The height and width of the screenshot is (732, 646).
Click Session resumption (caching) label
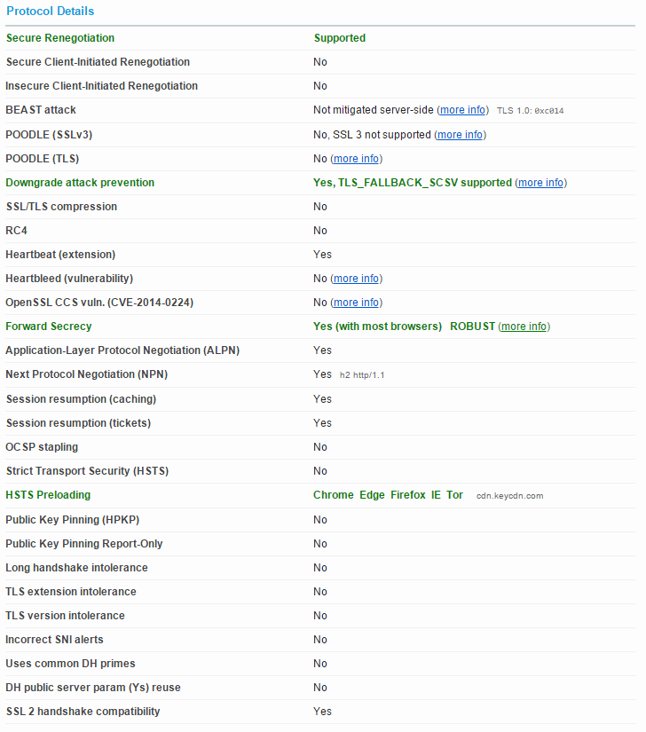[x=82, y=399]
